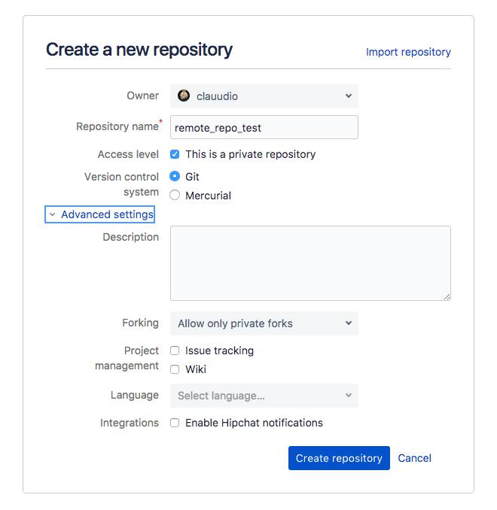This screenshot has height=510, width=497.
Task: Open the Forking dropdown
Action: click(264, 323)
